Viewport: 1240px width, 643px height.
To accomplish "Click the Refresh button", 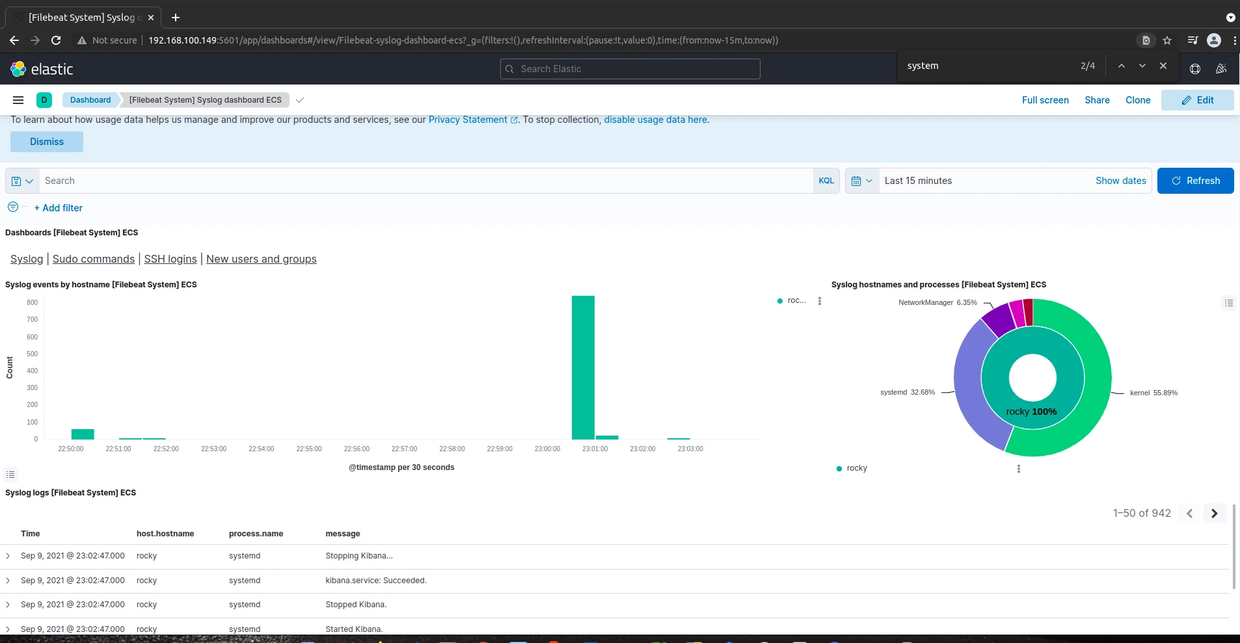I will [1196, 181].
